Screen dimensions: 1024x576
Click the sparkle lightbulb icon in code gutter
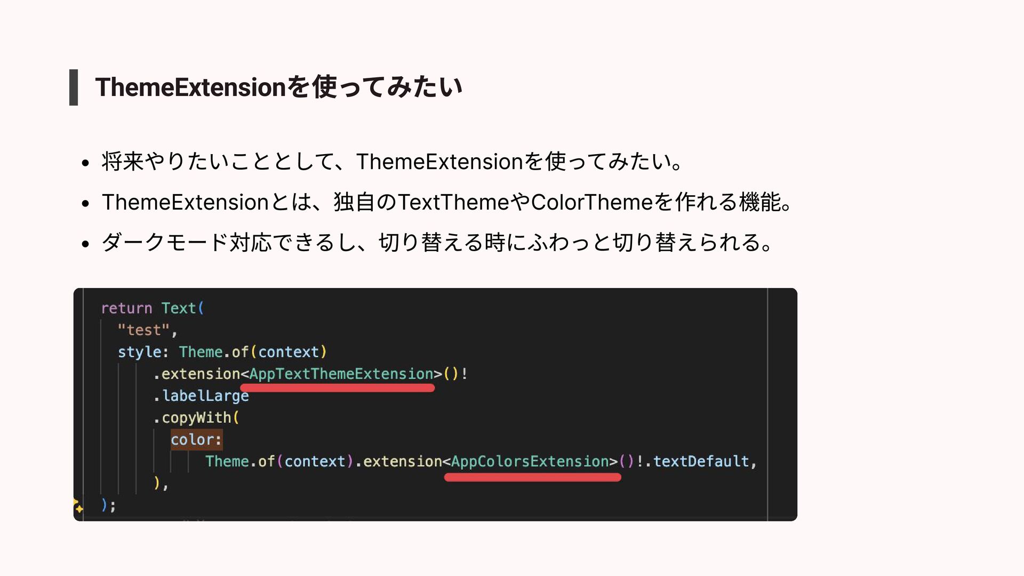point(78,506)
